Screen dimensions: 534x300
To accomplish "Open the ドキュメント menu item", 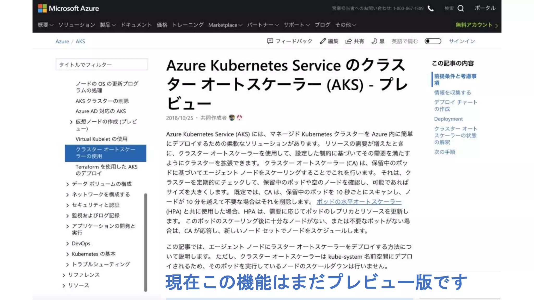I will [136, 25].
